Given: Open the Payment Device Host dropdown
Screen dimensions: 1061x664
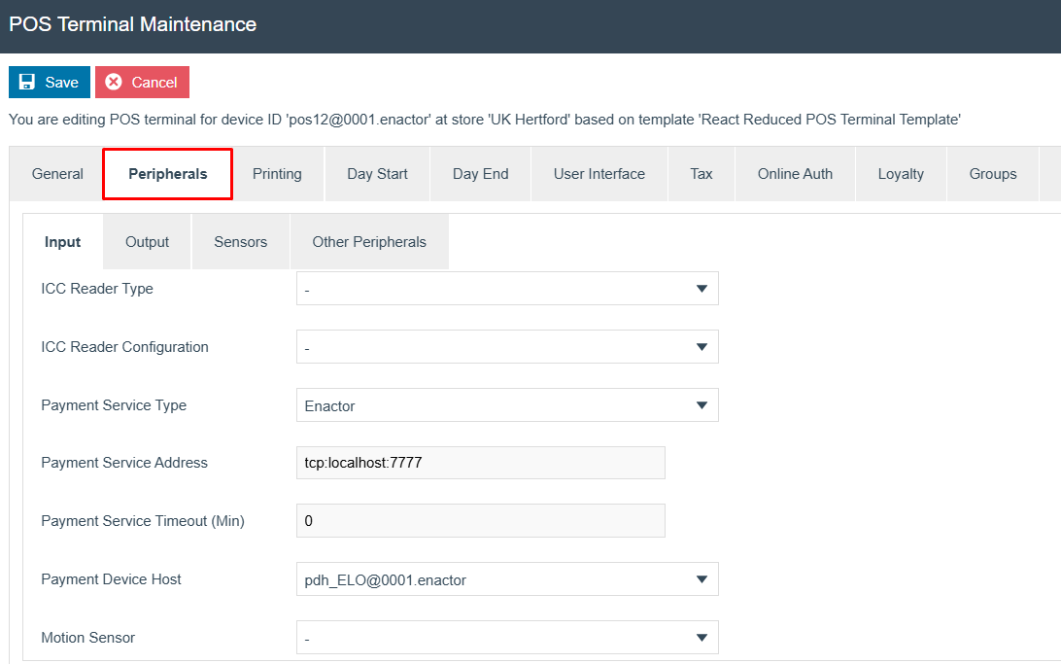Looking at the screenshot, I should point(506,579).
